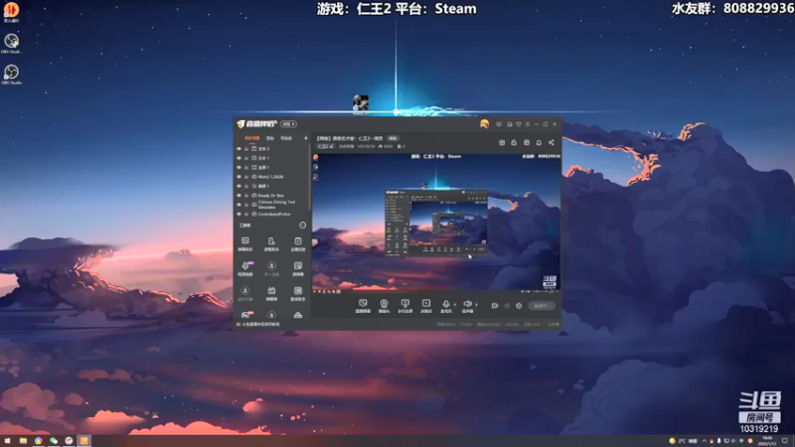The height and width of the screenshot is (447, 795).
Task: Lock the Nioh2 1.28.06 source
Action: click(x=246, y=177)
